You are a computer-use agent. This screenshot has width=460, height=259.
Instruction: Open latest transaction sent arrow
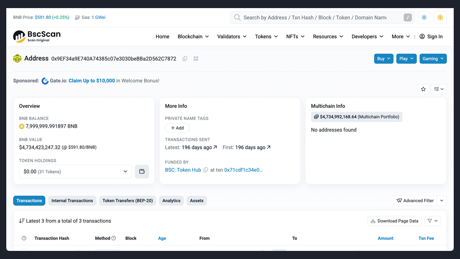(x=215, y=147)
